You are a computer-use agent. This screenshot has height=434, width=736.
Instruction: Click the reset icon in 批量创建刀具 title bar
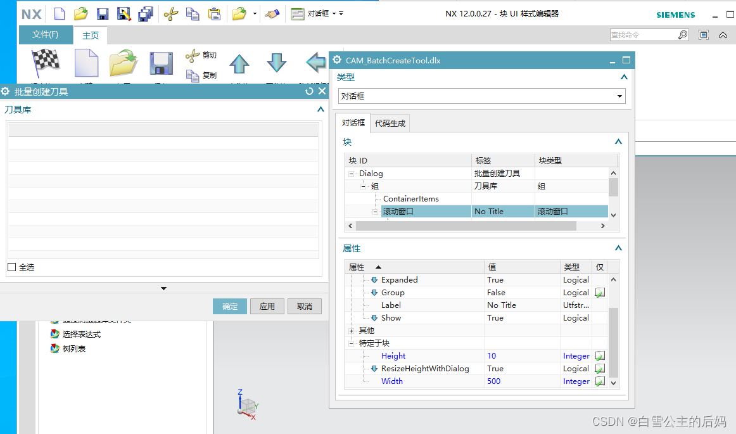pos(309,91)
